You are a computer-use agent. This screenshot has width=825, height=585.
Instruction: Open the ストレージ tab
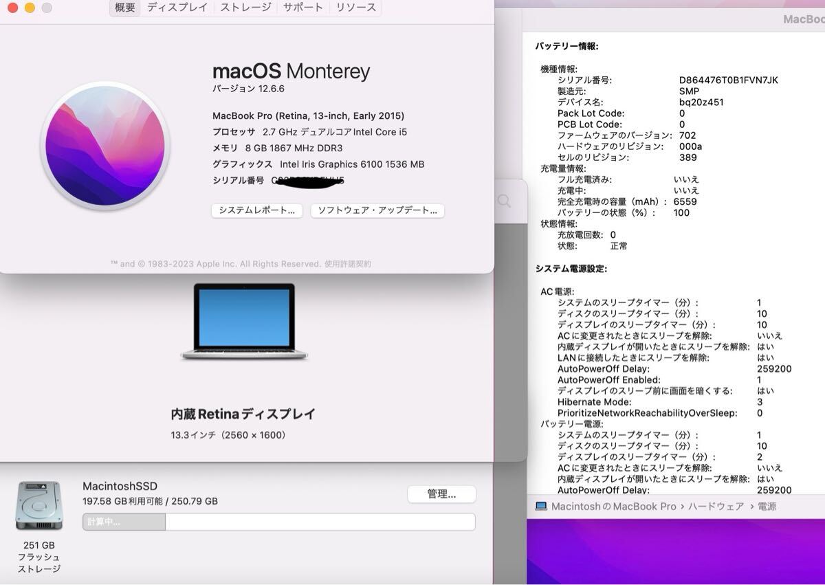[245, 8]
